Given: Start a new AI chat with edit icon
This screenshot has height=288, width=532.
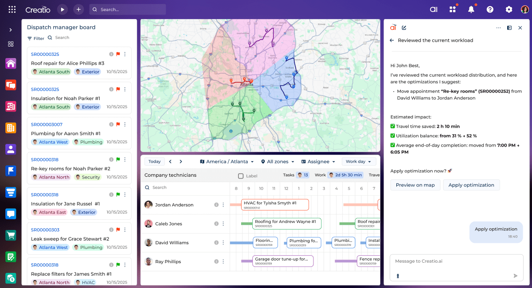Looking at the screenshot, I should click(x=404, y=27).
